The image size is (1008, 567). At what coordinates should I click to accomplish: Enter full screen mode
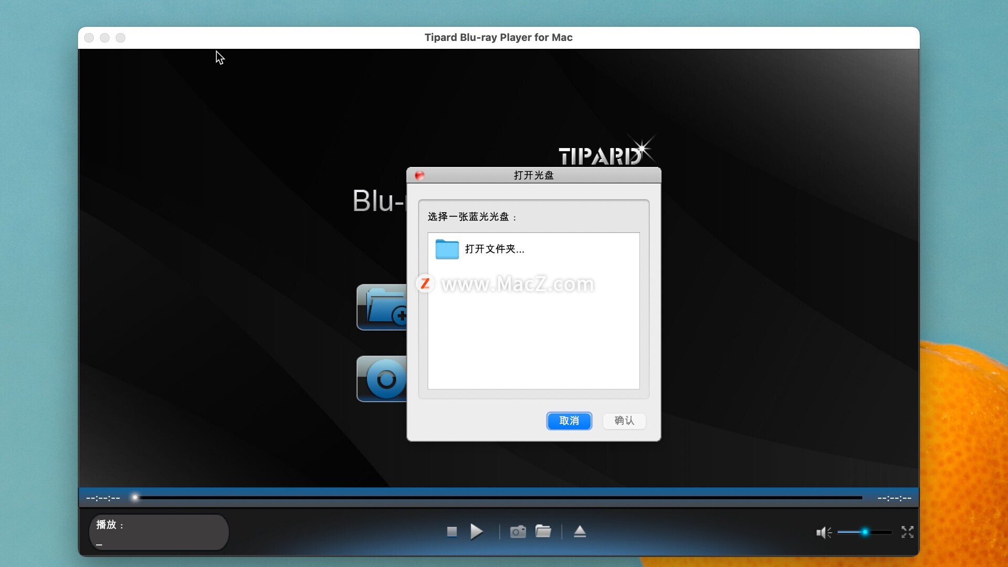907,532
